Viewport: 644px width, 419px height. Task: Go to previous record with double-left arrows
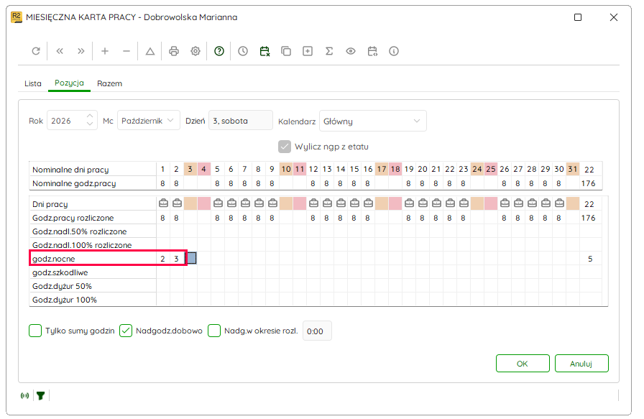[x=60, y=51]
